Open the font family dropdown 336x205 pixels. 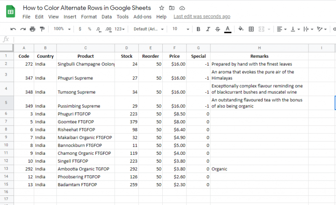coord(148,29)
